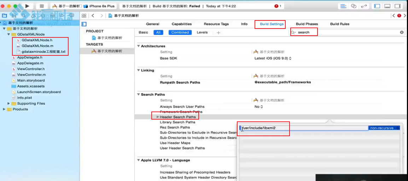This screenshot has width=408, height=181.
Task: Run the project with the play button
Action: click(27, 6)
